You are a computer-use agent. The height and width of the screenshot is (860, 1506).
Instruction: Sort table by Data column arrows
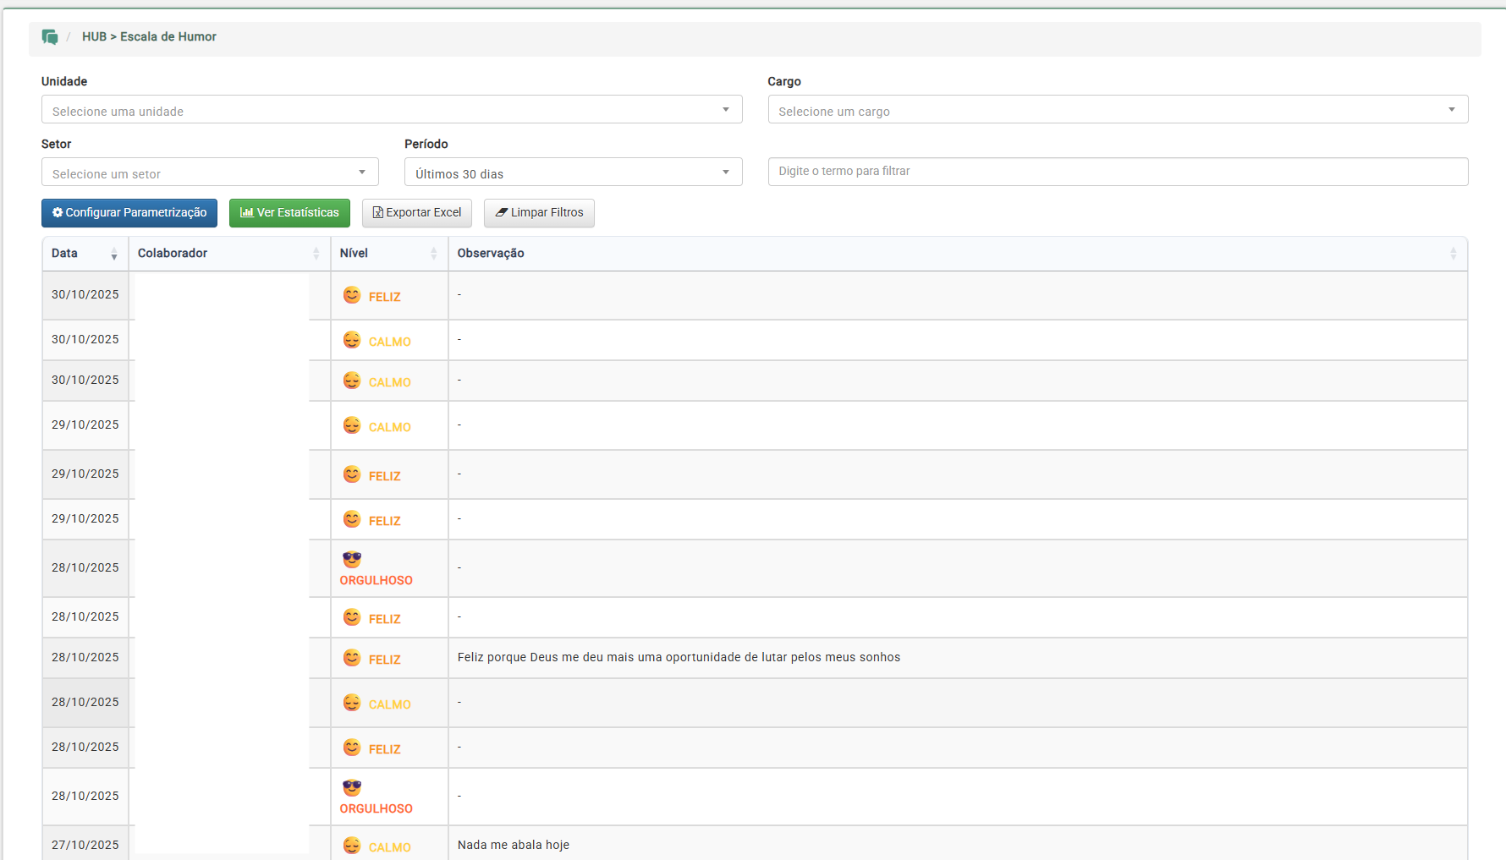(113, 254)
